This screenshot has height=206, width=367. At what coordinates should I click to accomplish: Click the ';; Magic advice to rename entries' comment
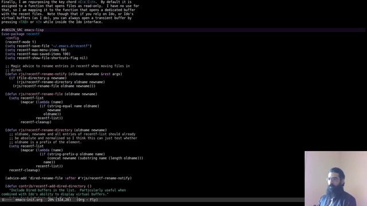tap(68, 66)
